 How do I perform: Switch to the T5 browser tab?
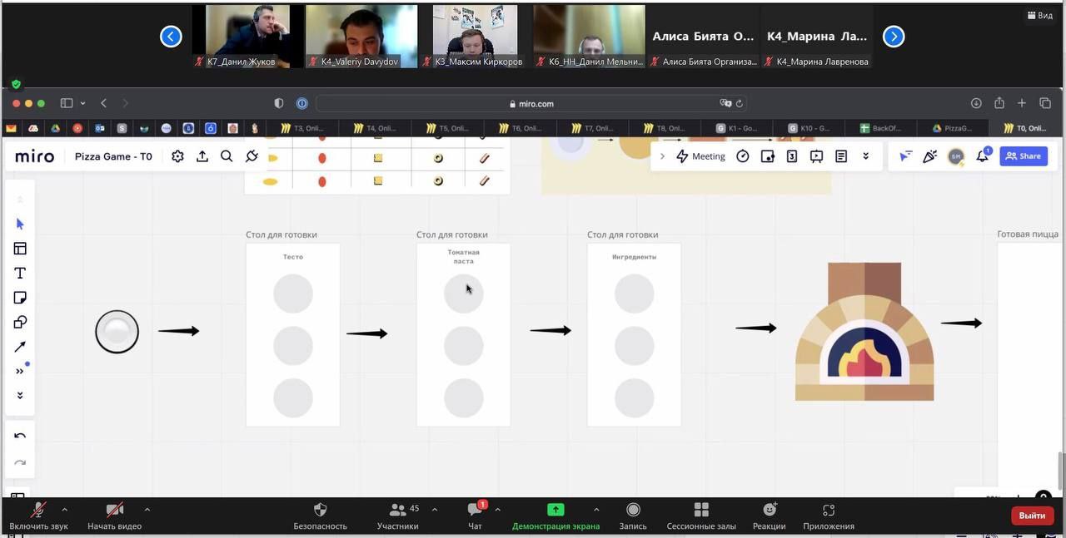pos(450,128)
